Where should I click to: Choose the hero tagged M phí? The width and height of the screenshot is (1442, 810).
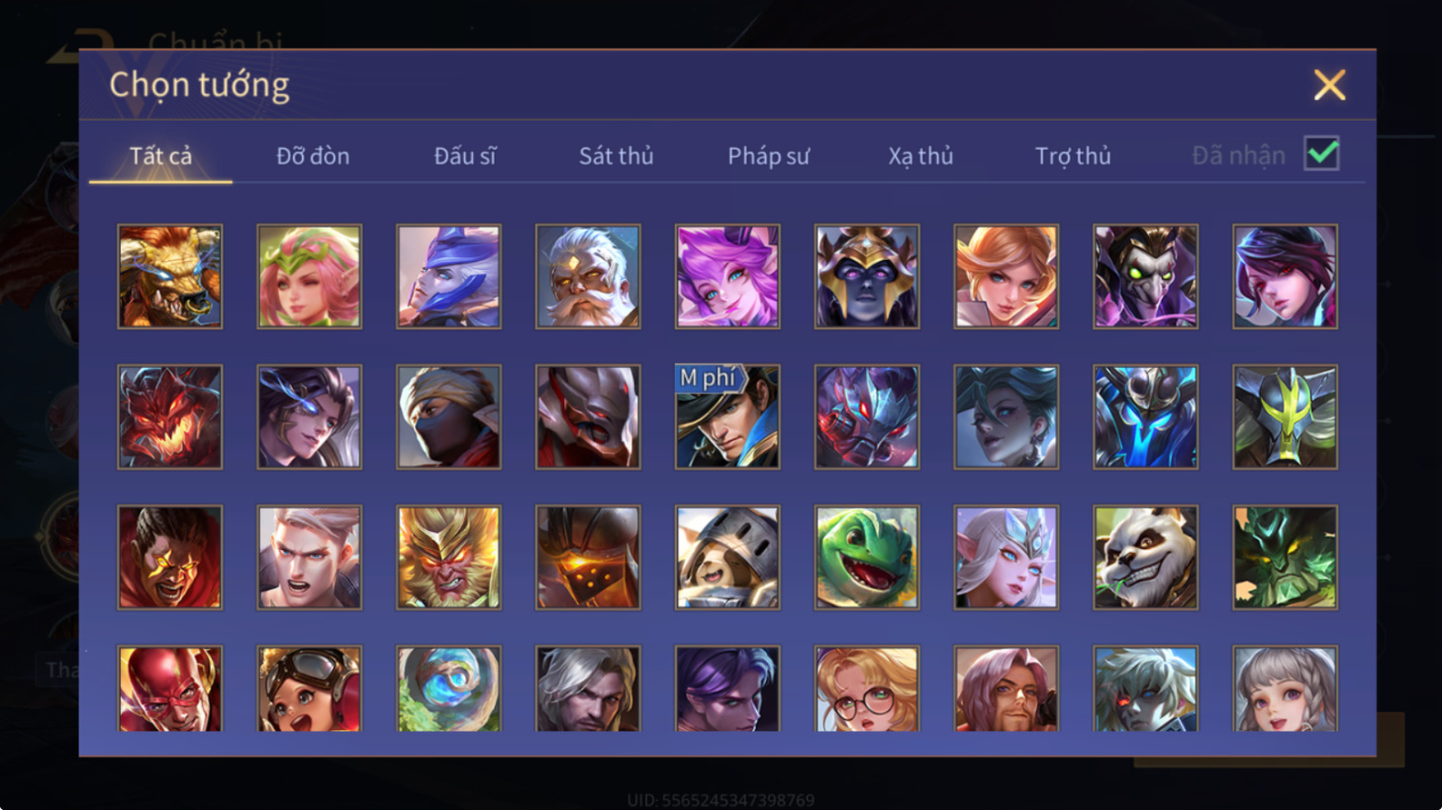(x=727, y=416)
